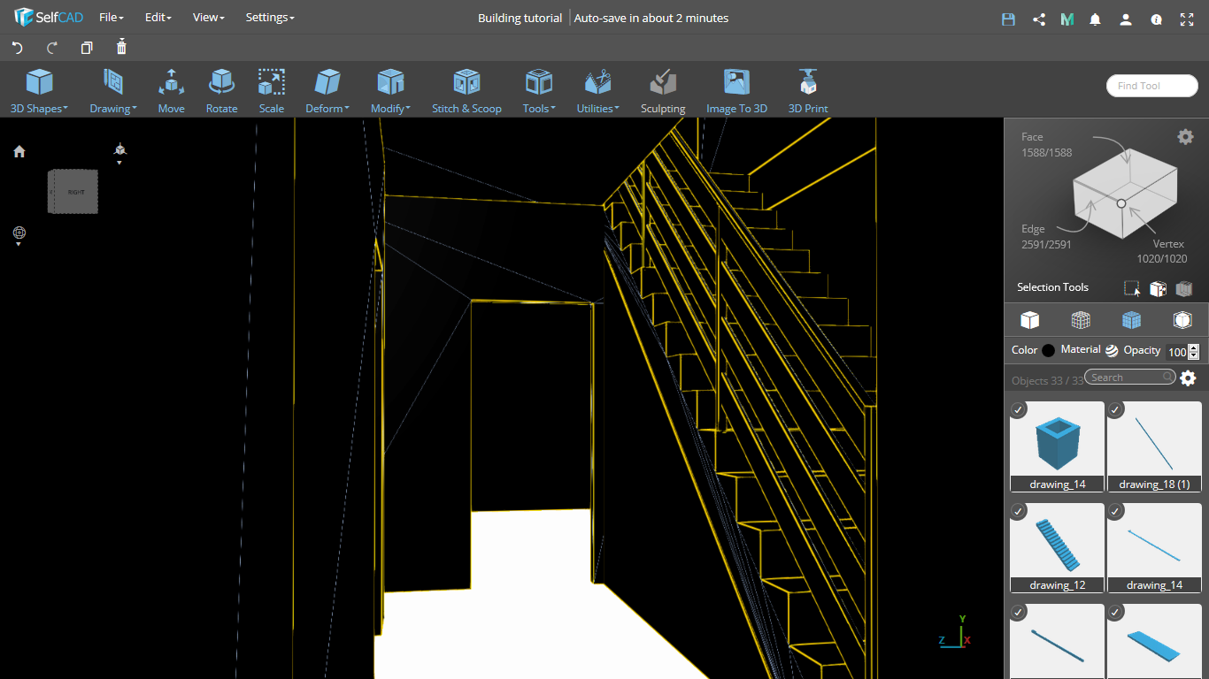Open the View menu
The image size is (1209, 679).
click(209, 18)
